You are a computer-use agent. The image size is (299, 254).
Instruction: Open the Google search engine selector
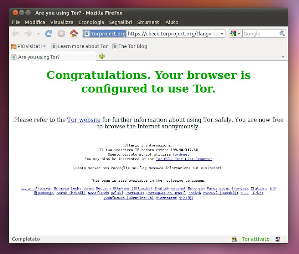[x=235, y=34]
